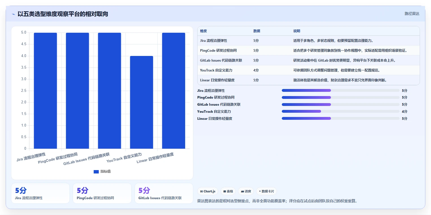
Task: Click the "说明" column header in the table
Action: (x=297, y=31)
